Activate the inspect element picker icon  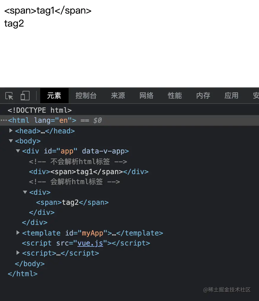point(9,96)
